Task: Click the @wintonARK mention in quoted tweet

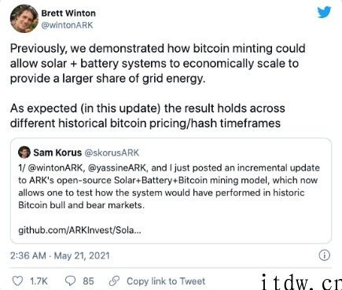Action: coord(56,167)
